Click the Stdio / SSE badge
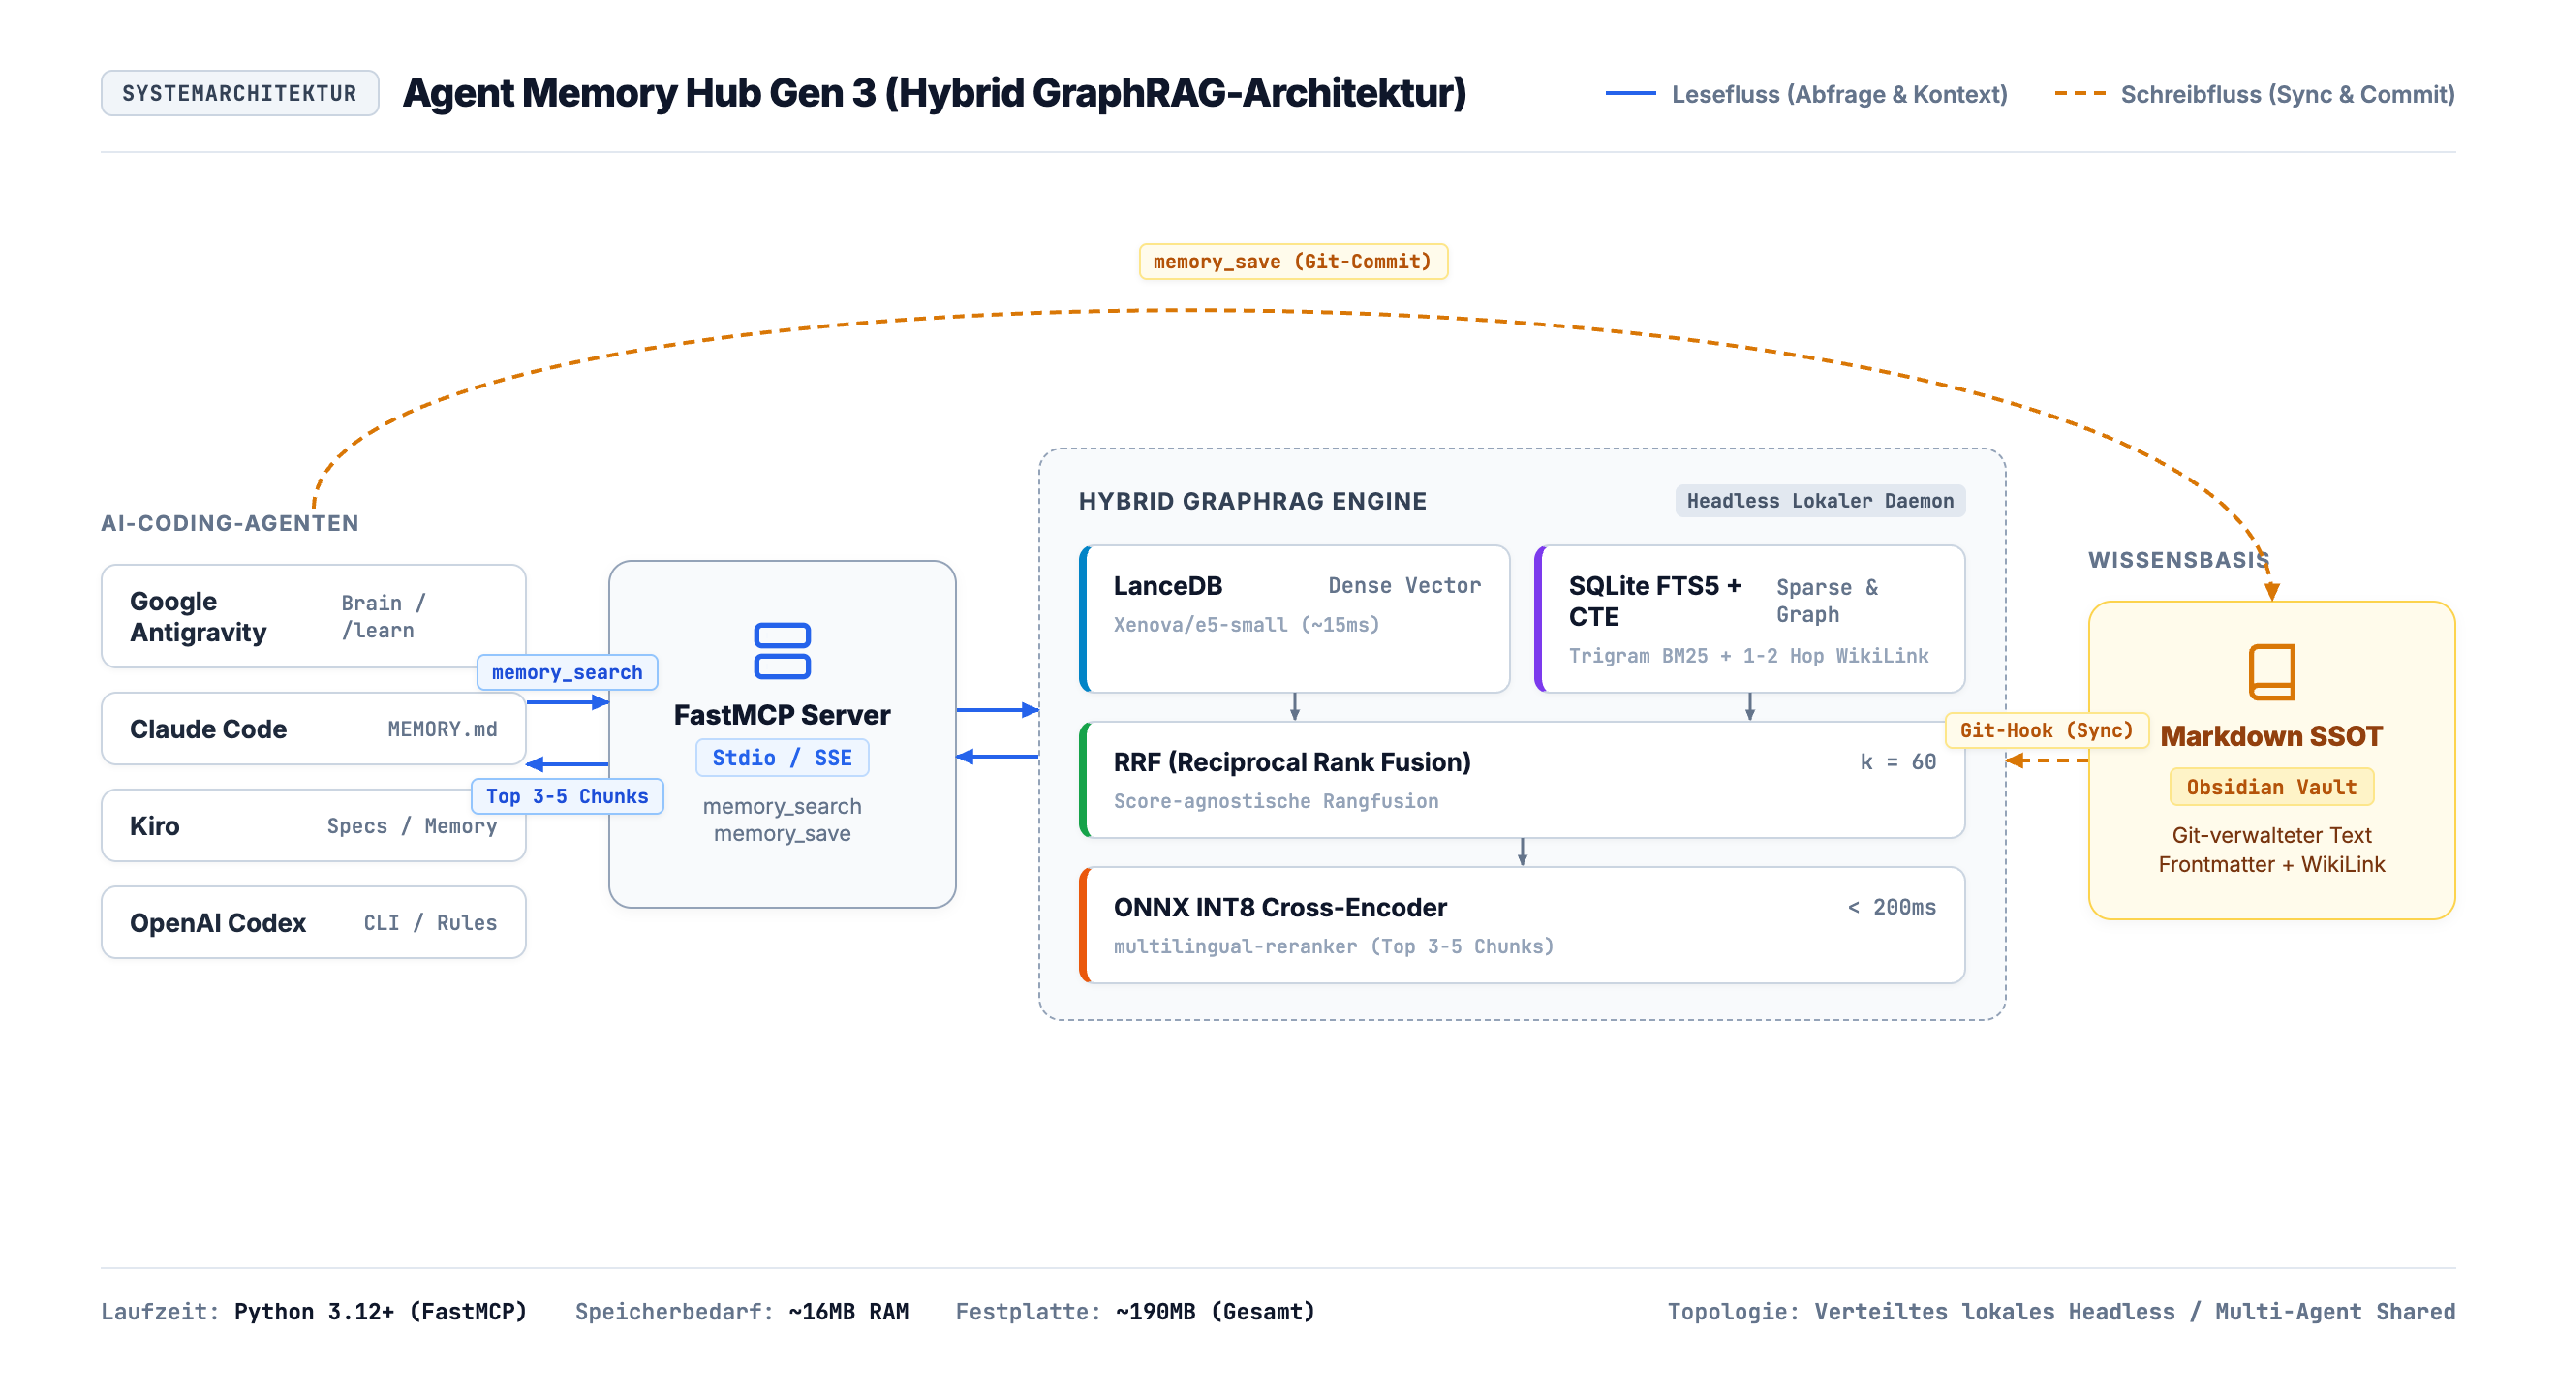 pos(783,758)
